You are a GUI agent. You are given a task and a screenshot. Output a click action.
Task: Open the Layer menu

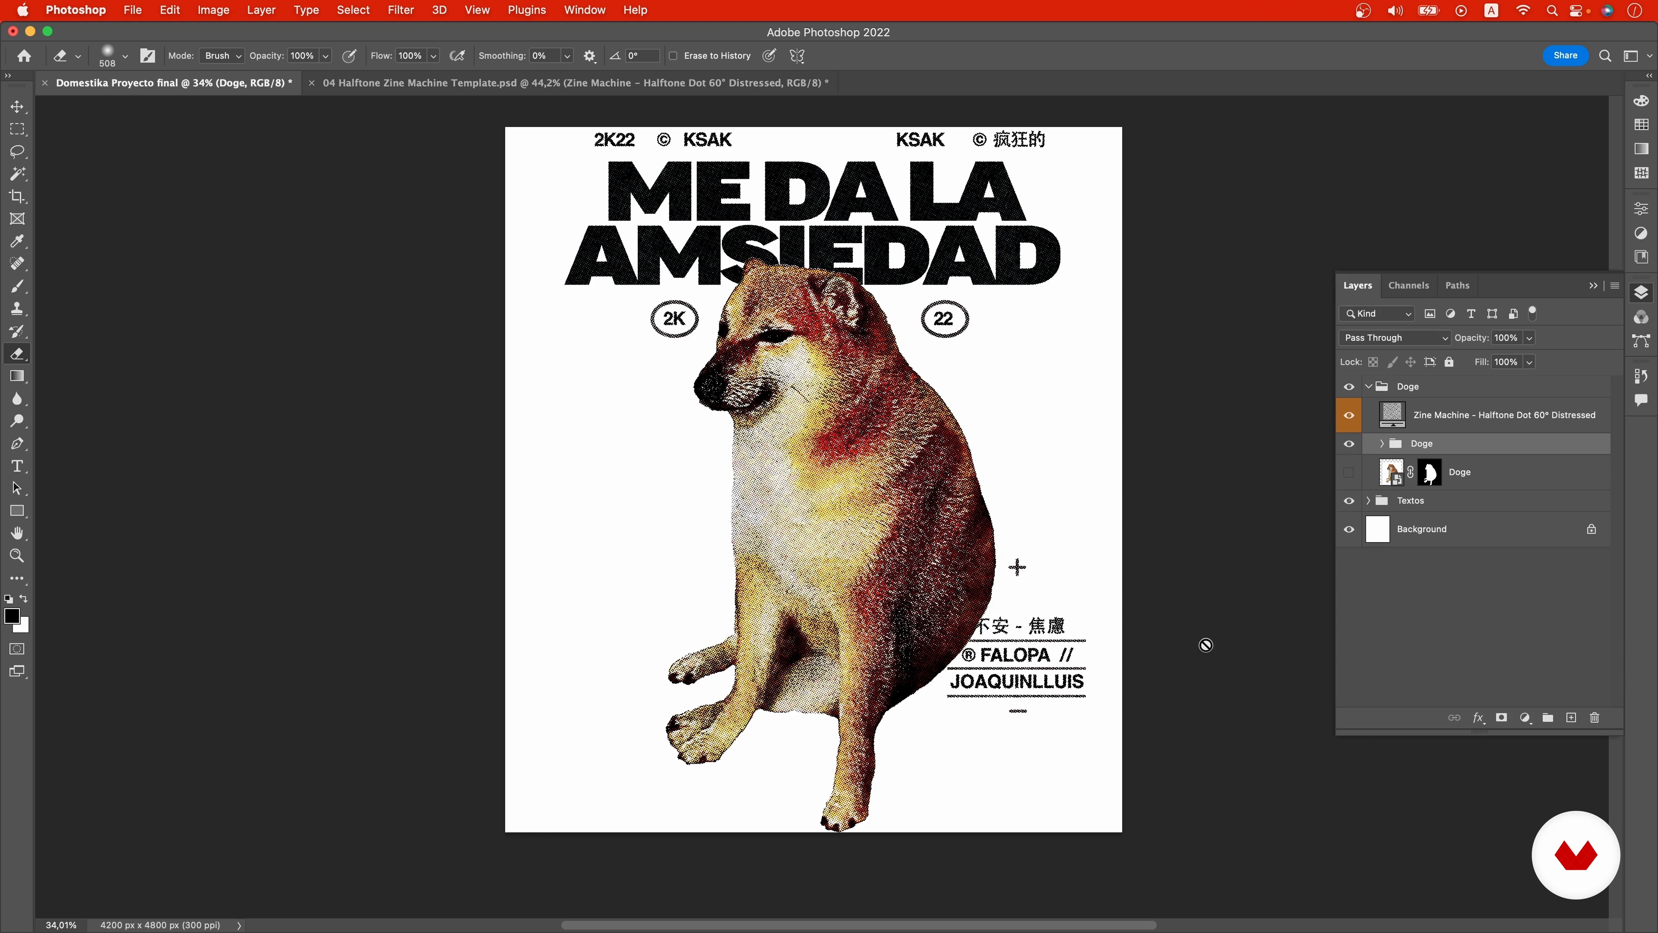pyautogui.click(x=261, y=10)
